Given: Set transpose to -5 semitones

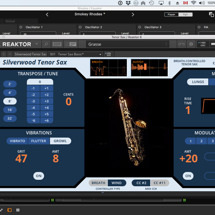Looking at the screenshot, I should point(33,114).
